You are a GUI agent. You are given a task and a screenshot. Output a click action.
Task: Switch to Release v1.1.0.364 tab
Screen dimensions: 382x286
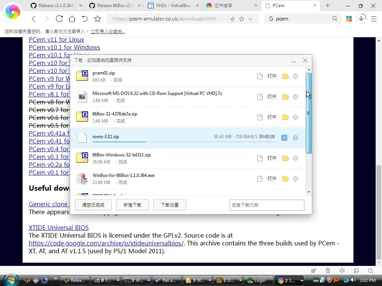[x=56, y=6]
